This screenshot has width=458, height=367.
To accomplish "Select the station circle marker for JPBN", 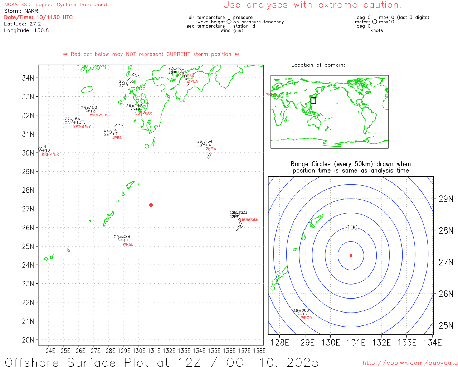I will 111,132.
